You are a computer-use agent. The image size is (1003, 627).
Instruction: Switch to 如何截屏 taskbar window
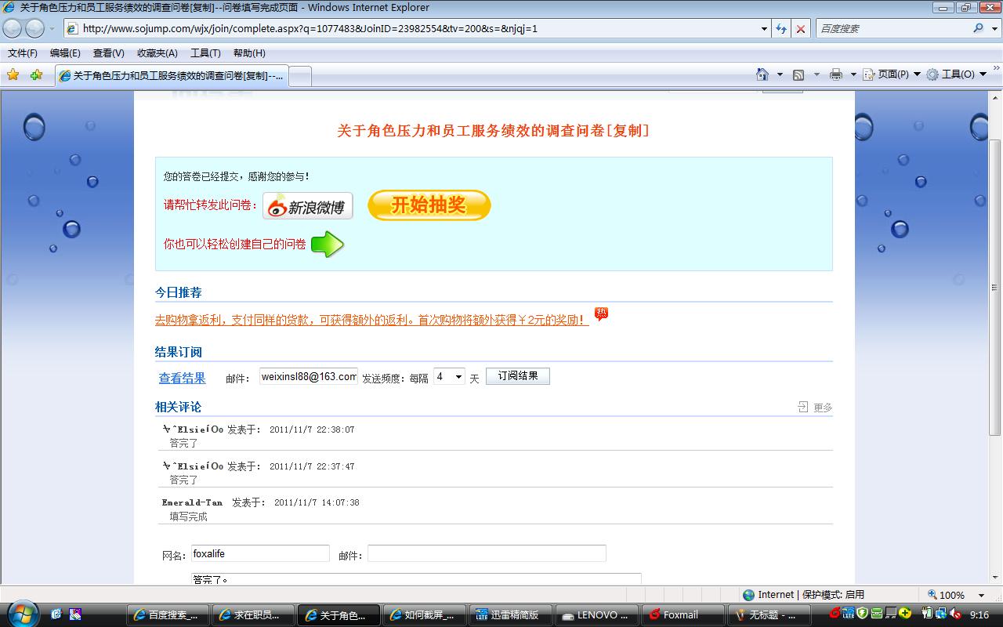[425, 614]
